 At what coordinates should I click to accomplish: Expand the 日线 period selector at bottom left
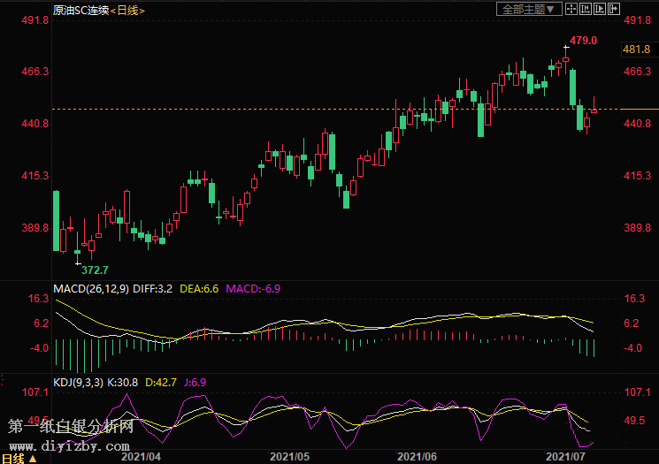pyautogui.click(x=18, y=458)
